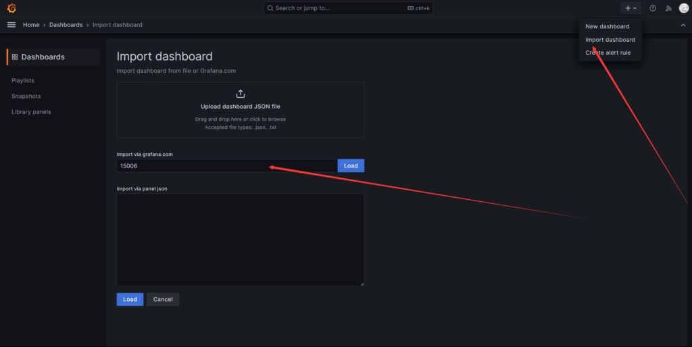
Task: Open the user profile avatar
Action: click(684, 8)
